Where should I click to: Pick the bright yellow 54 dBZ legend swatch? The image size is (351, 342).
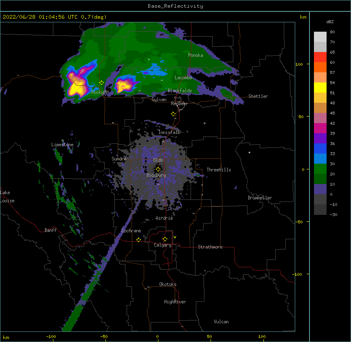pos(320,87)
